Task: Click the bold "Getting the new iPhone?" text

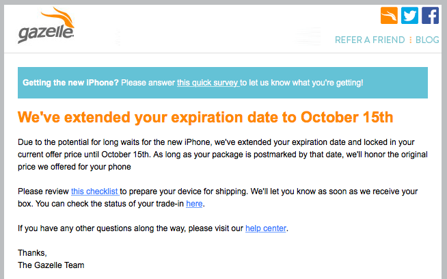Action: pos(70,83)
